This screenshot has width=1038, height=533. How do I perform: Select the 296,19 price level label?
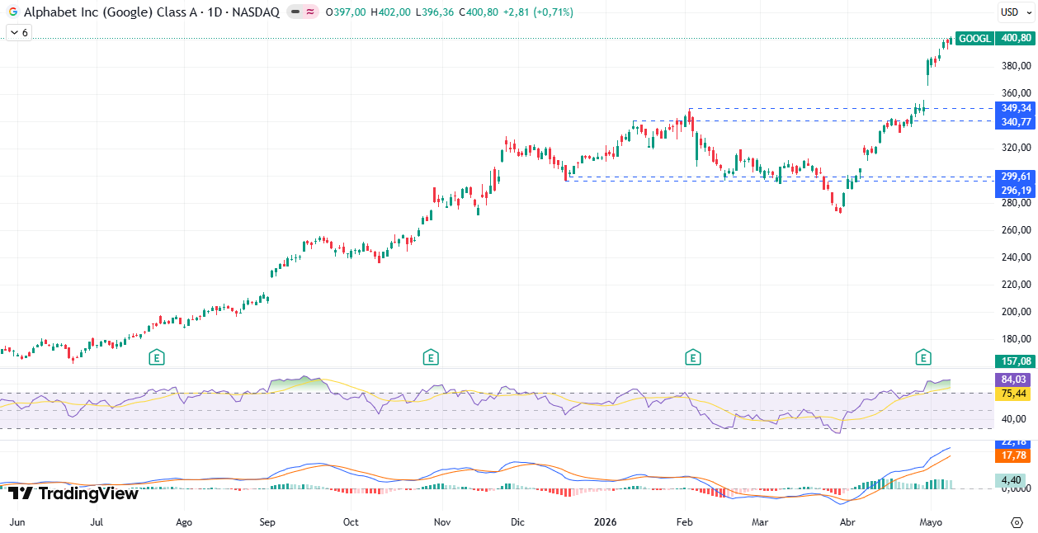[1015, 190]
